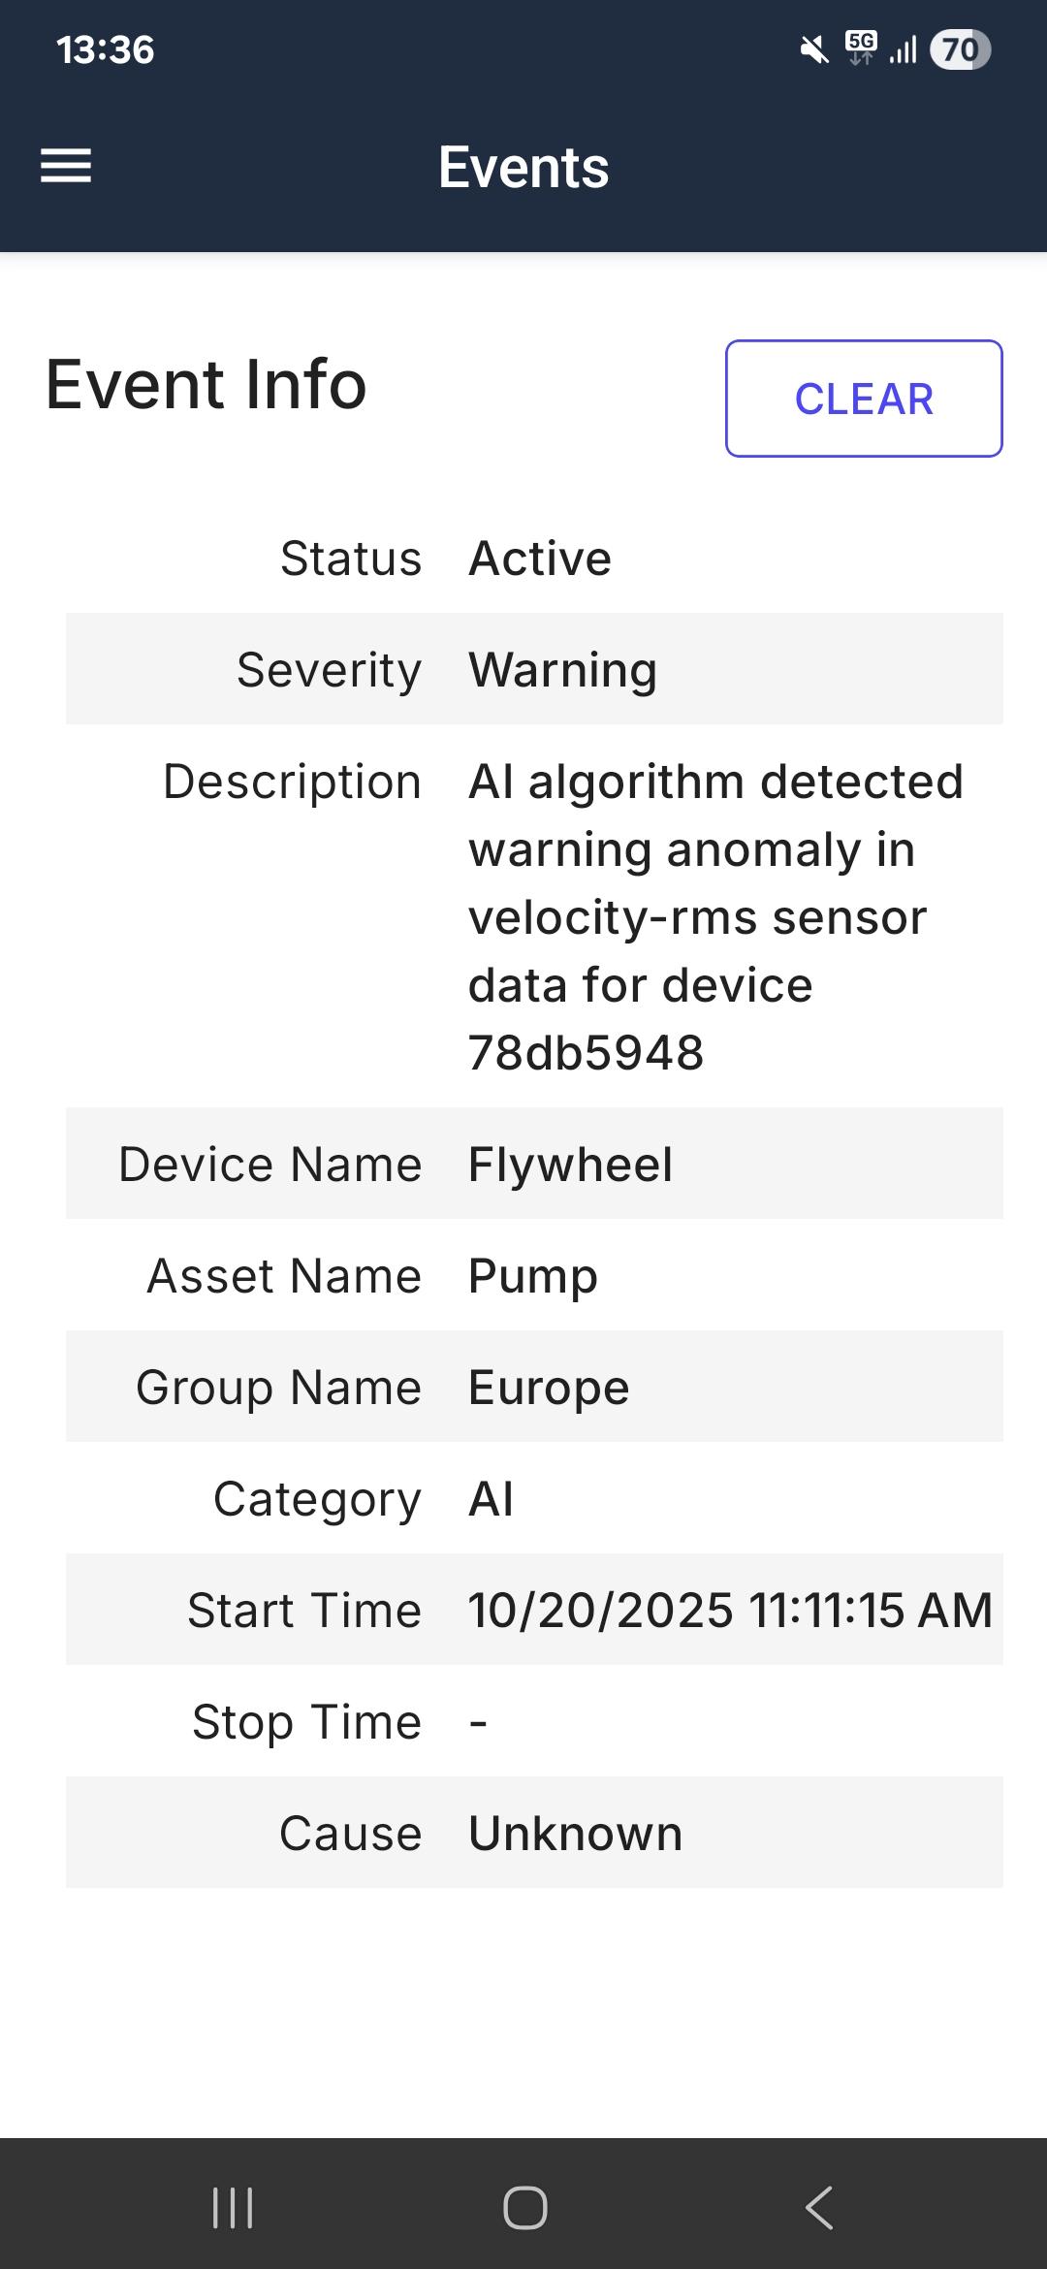Open the hamburger navigation menu
1047x2269 pixels.
point(66,166)
